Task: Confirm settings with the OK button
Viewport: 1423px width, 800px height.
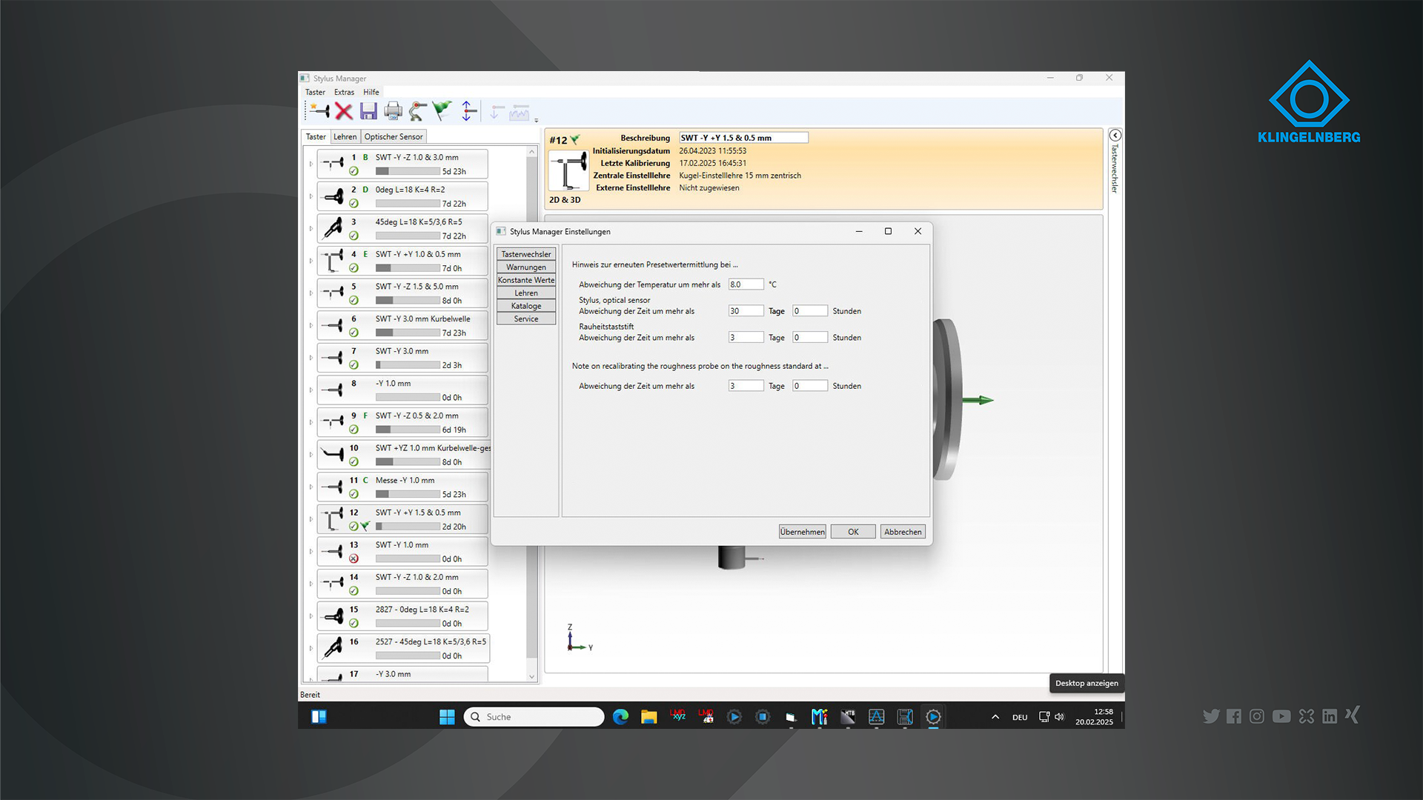Action: (x=853, y=532)
